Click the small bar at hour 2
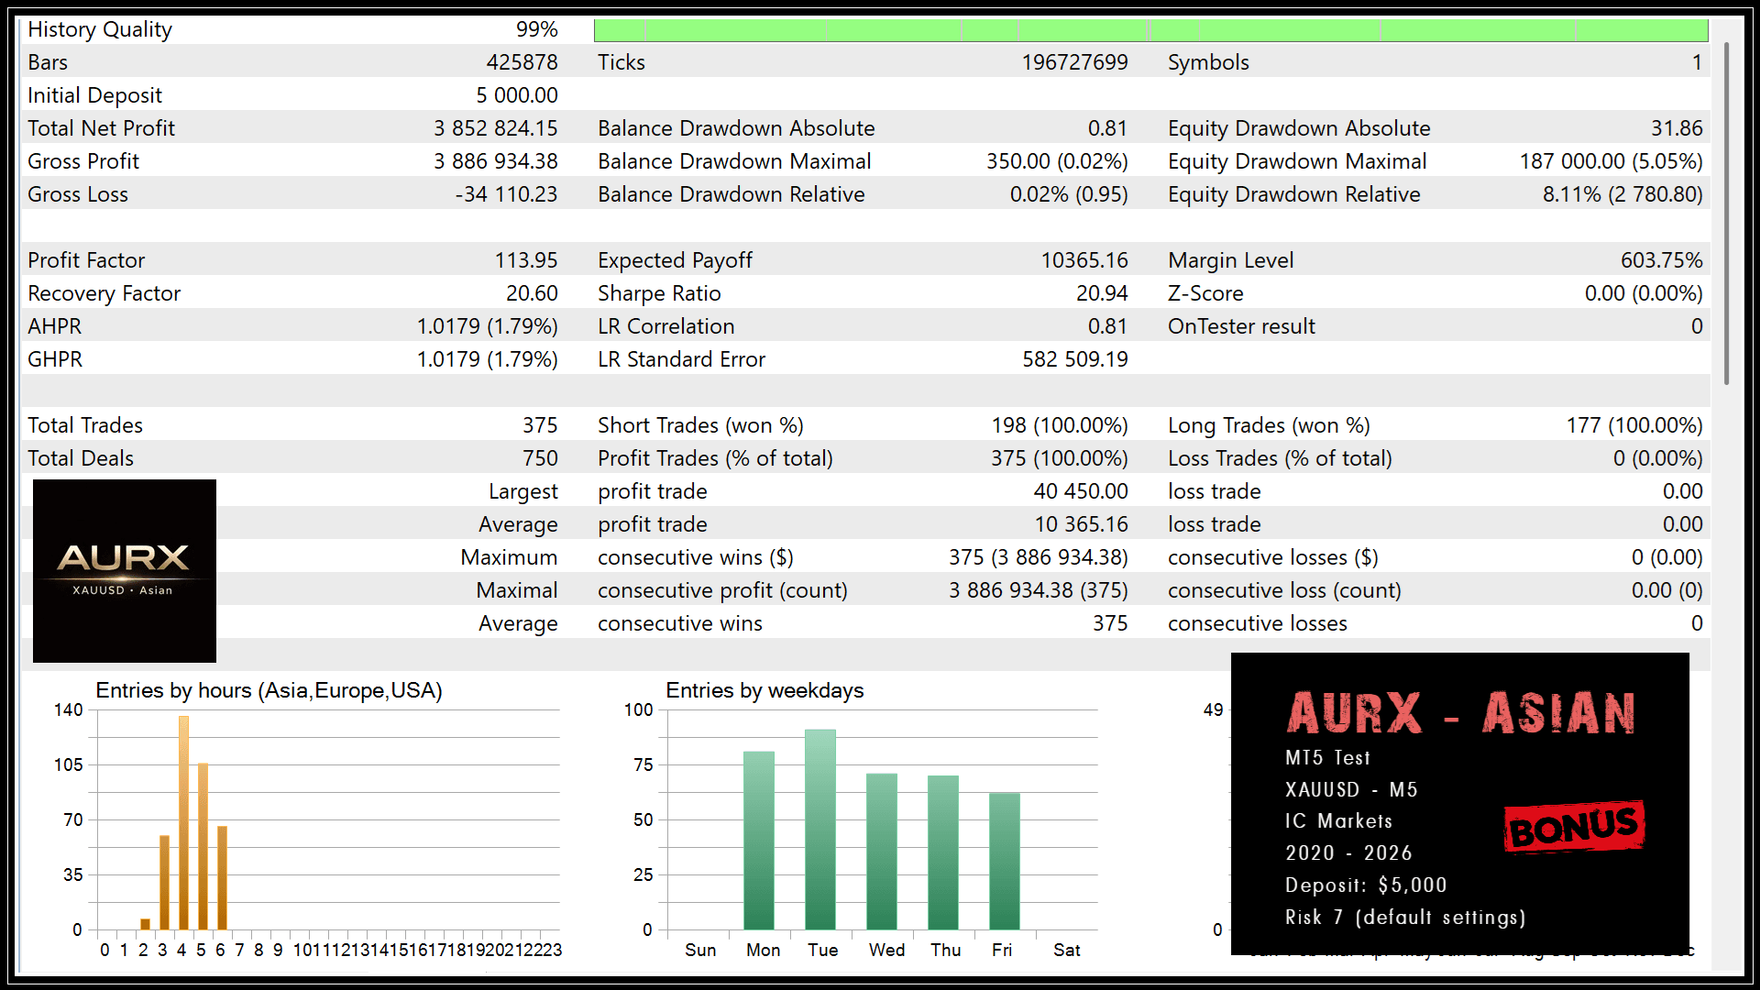The image size is (1760, 990). tap(145, 924)
